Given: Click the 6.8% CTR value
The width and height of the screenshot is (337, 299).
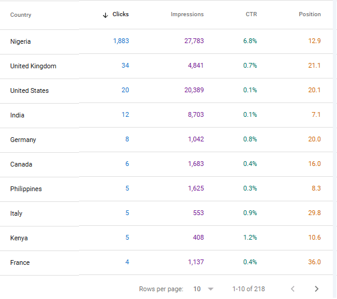Looking at the screenshot, I should 250,41.
